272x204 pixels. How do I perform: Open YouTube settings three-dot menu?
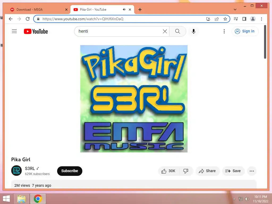tap(224, 31)
